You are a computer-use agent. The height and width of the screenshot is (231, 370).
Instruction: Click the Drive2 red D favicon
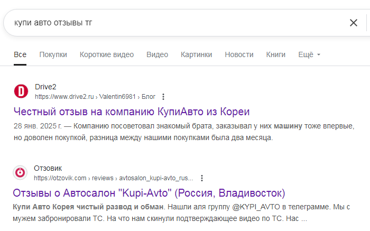tap(21, 91)
